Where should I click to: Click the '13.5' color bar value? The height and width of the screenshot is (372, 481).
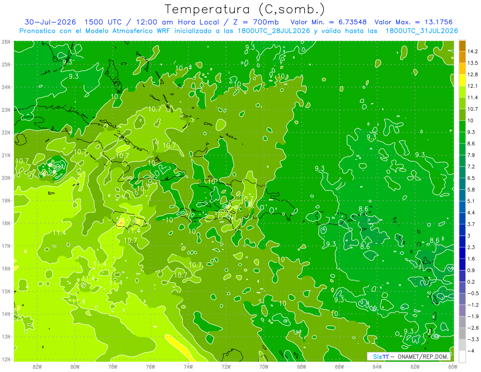(473, 63)
